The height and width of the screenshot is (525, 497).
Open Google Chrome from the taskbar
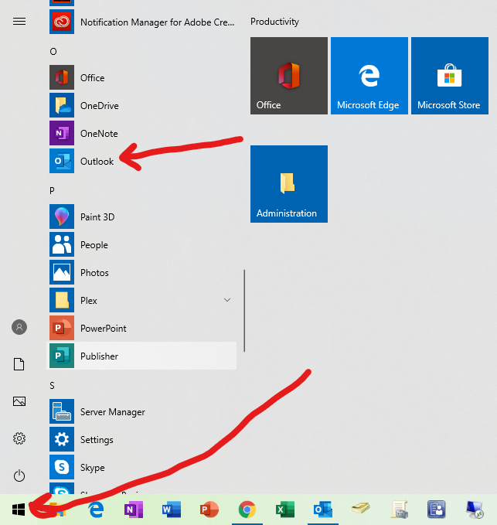click(x=247, y=509)
